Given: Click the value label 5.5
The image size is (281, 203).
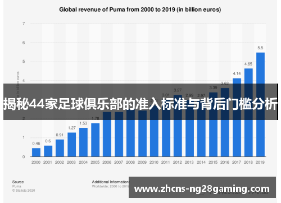Looking at the screenshot, I should (x=260, y=48).
